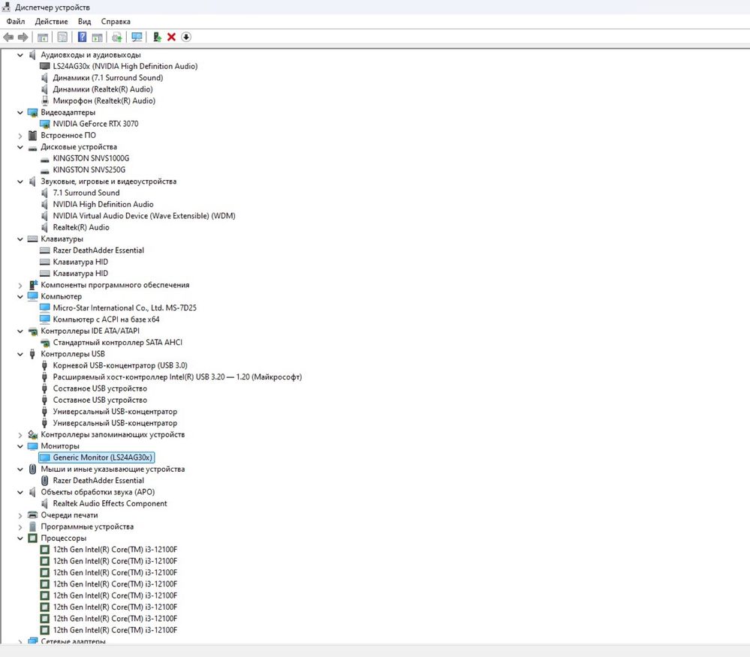Click the Встроенное ПО category icon
Viewport: 750px width, 657px height.
pos(32,135)
